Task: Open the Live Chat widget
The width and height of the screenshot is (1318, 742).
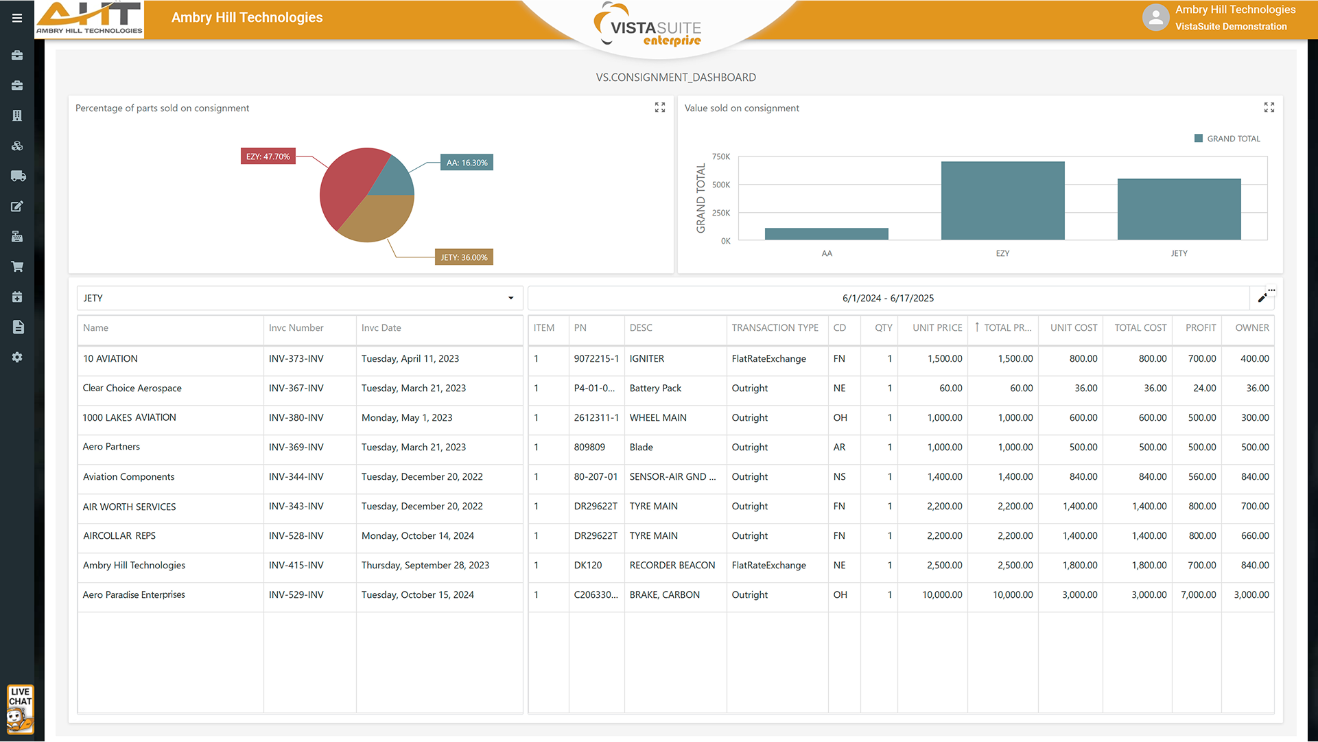Action: pos(20,709)
